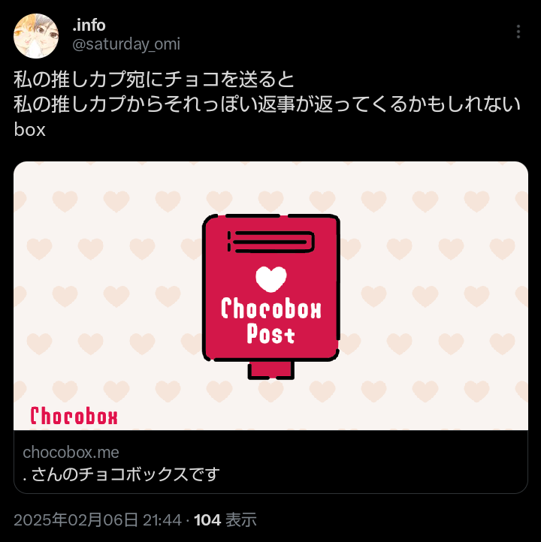This screenshot has height=542, width=541.
Task: Open the heart-patterned card preview image
Action: [x=270, y=296]
